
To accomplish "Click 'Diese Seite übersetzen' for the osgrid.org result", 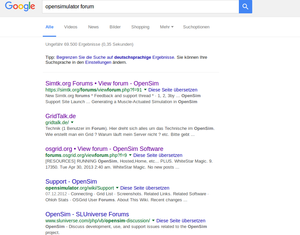I will tap(158, 155).
